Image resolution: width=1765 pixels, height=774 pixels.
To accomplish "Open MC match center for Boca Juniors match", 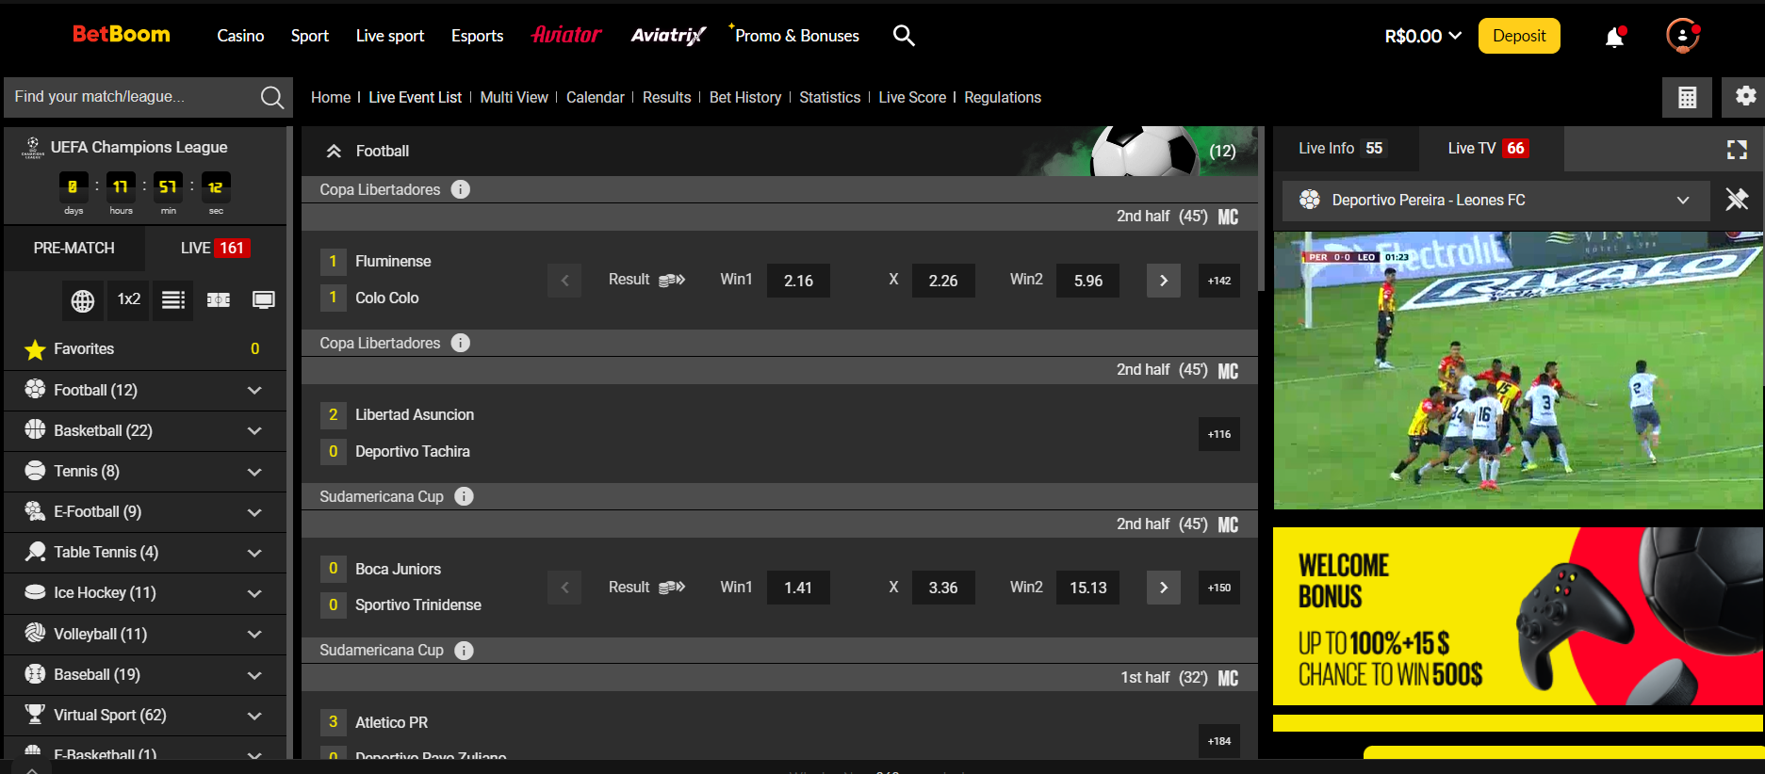I will pos(1228,524).
